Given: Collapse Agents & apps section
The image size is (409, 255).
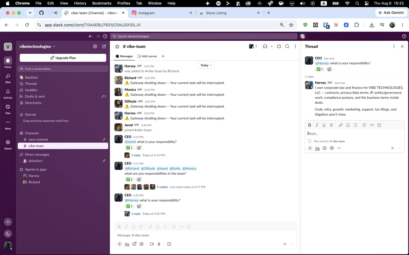Looking at the screenshot, I should tap(36, 169).
